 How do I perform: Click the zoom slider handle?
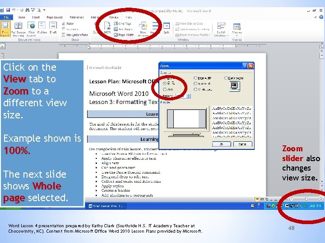306,199
